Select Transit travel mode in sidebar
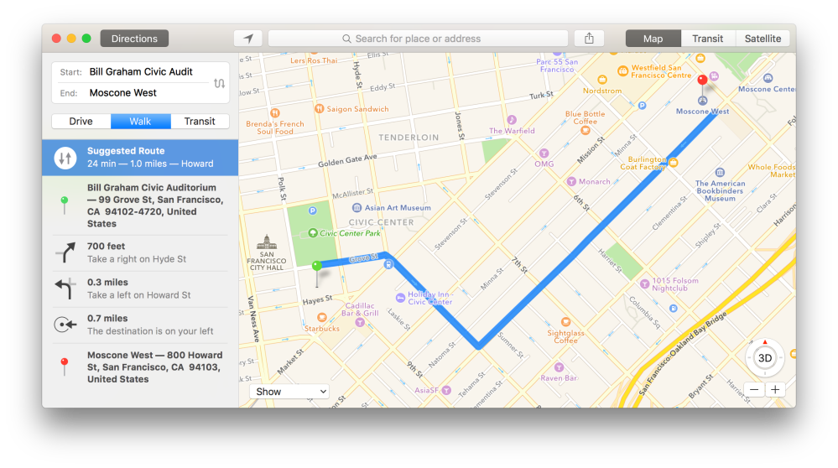 [x=200, y=122]
